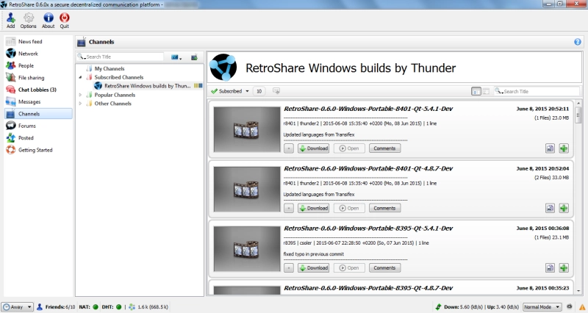Open Messages in sidebar
588x313 pixels.
(x=38, y=101)
